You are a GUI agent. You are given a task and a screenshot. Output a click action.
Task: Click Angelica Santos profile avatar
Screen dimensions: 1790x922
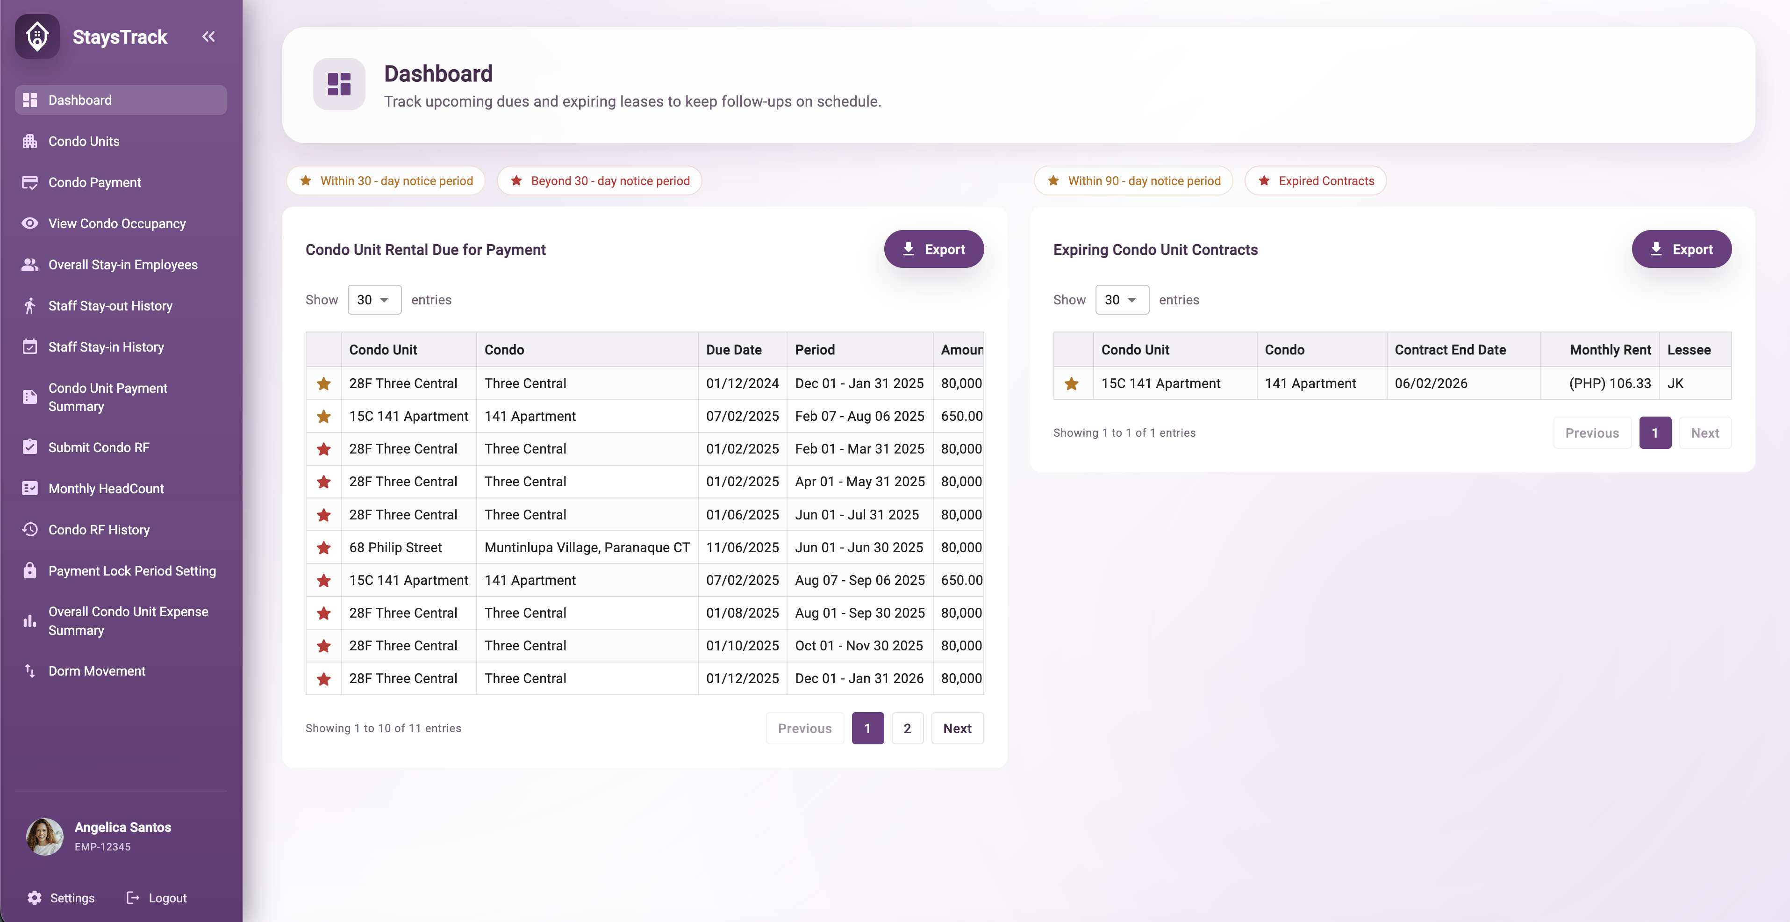(44, 836)
